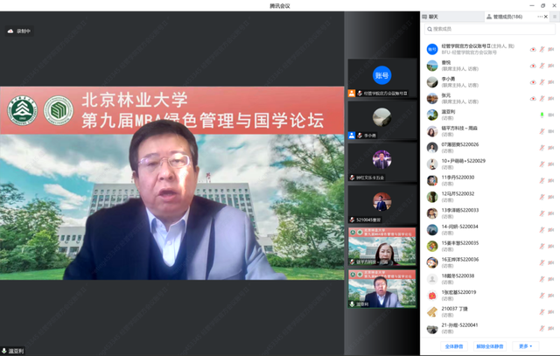Close the 管理成员 members panel tab

coord(546,17)
